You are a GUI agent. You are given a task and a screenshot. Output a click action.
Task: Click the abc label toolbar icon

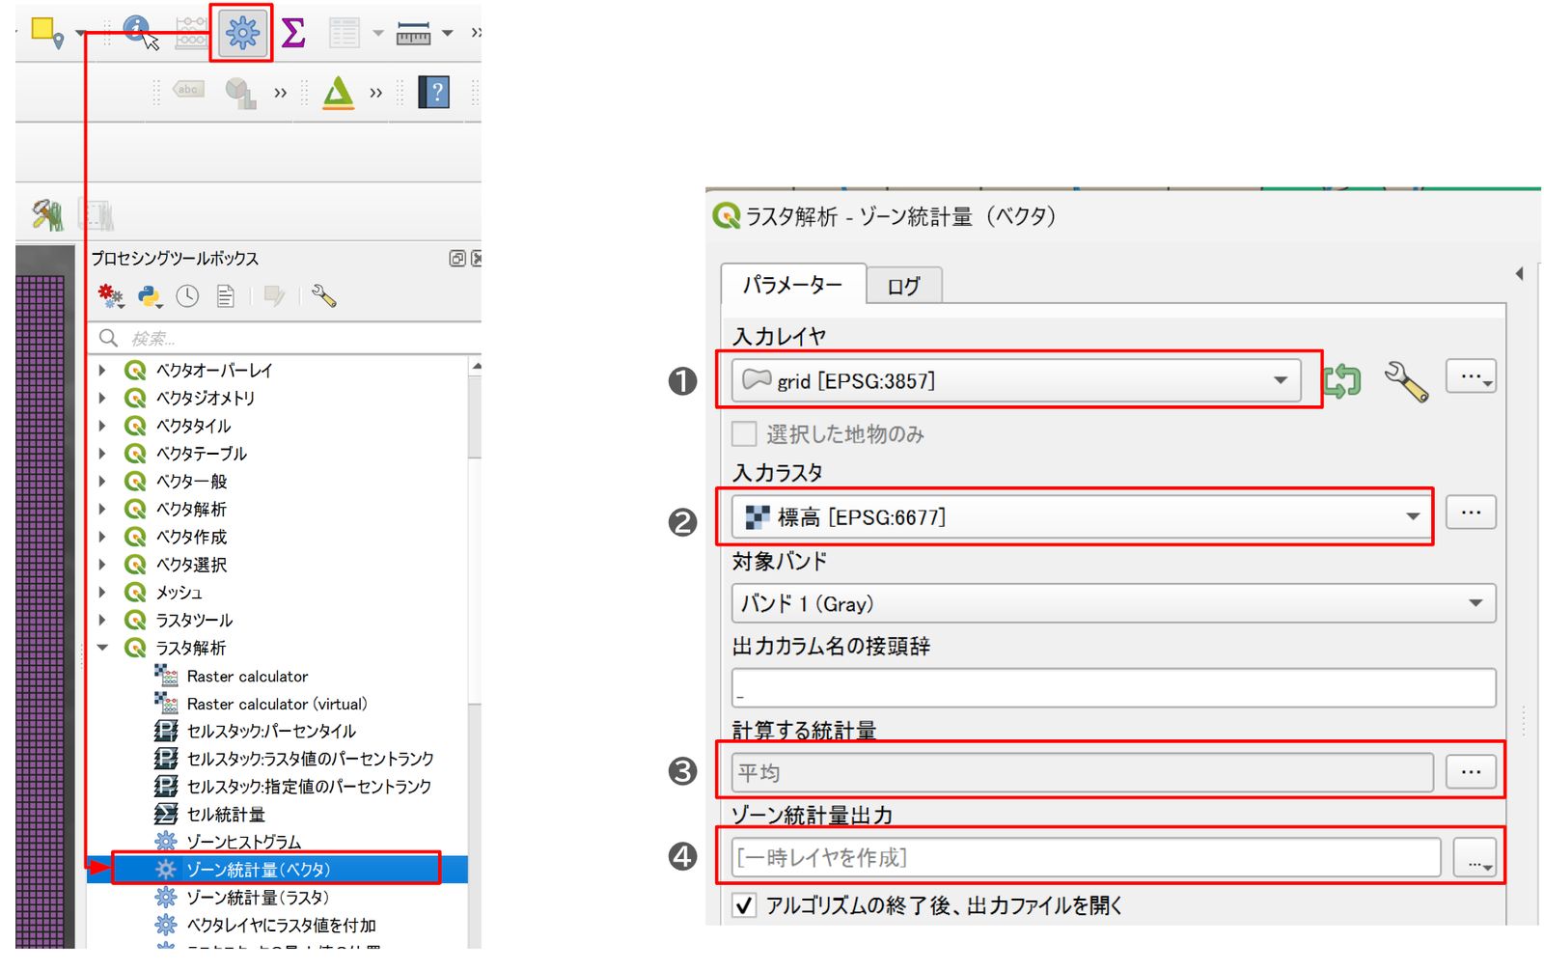click(188, 90)
